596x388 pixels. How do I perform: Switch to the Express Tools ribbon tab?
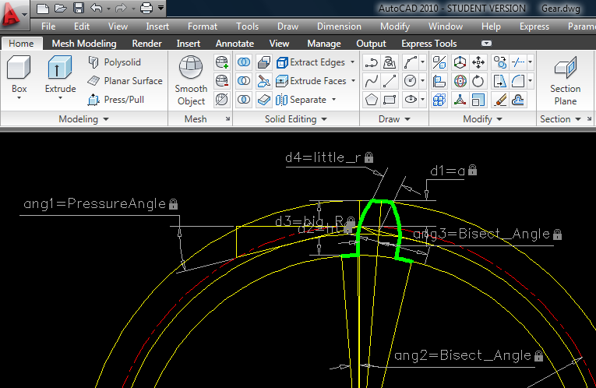point(428,44)
